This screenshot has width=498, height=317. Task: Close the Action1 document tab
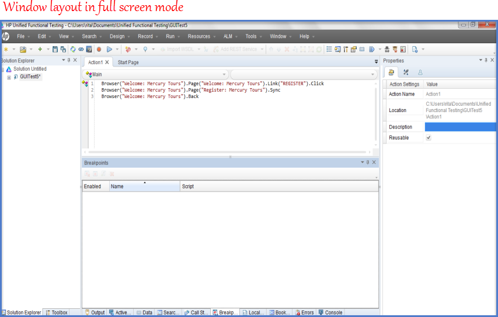107,62
